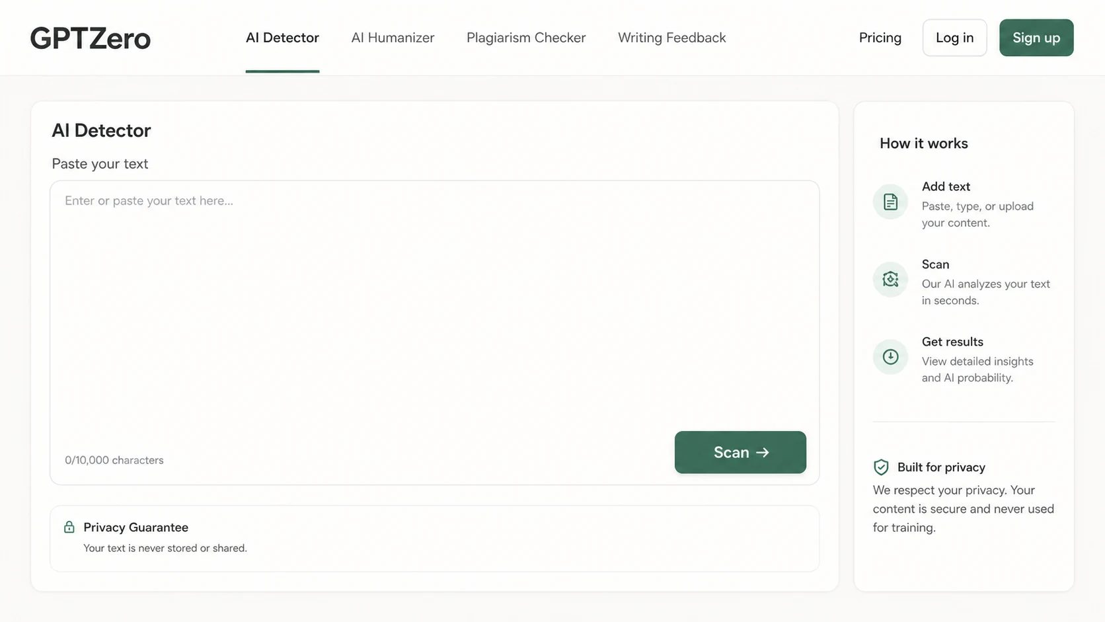Click the 'Paste your text' label
The width and height of the screenshot is (1105, 622).
coord(100,163)
